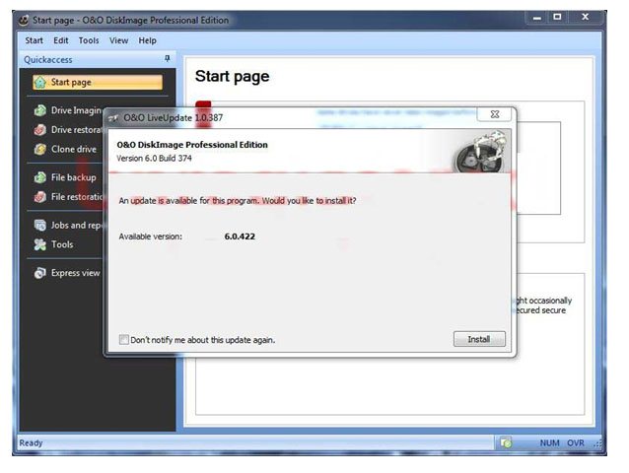Open Drive Imaging from sidebar
This screenshot has height=473, width=629.
tap(76, 110)
